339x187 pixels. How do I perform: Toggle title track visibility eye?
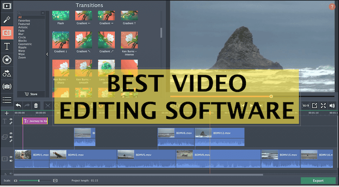11,119
